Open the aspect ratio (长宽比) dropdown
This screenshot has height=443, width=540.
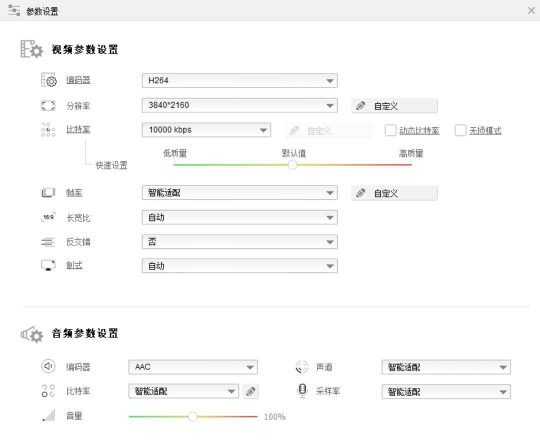tap(239, 217)
